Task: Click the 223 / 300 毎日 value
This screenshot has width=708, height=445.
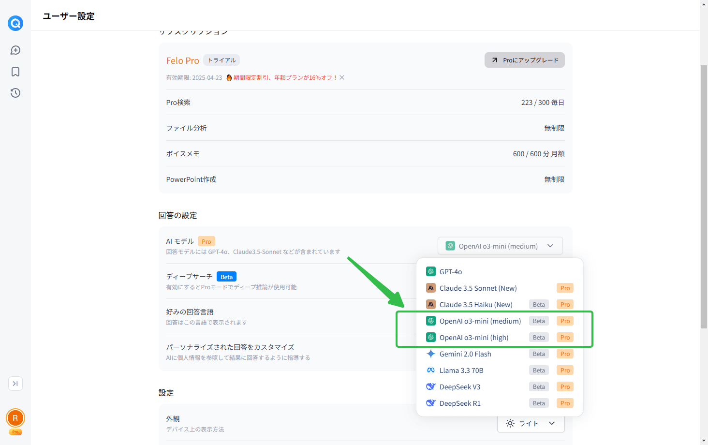Action: 543,103
